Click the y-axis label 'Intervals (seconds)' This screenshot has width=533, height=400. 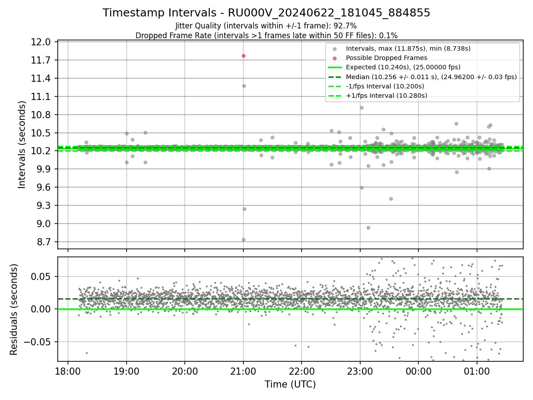pos(22,144)
